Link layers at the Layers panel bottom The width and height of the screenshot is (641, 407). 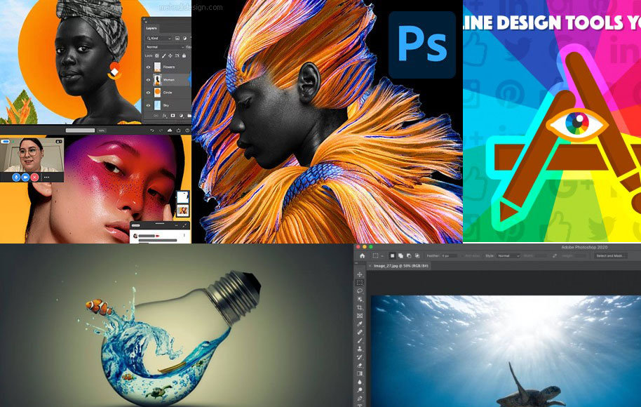(156, 116)
